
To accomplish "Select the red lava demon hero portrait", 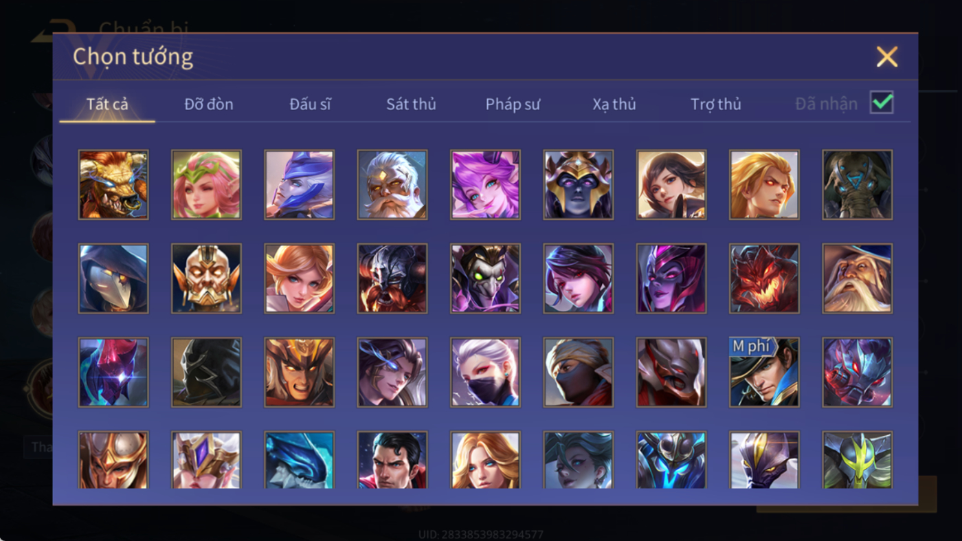I will [764, 278].
